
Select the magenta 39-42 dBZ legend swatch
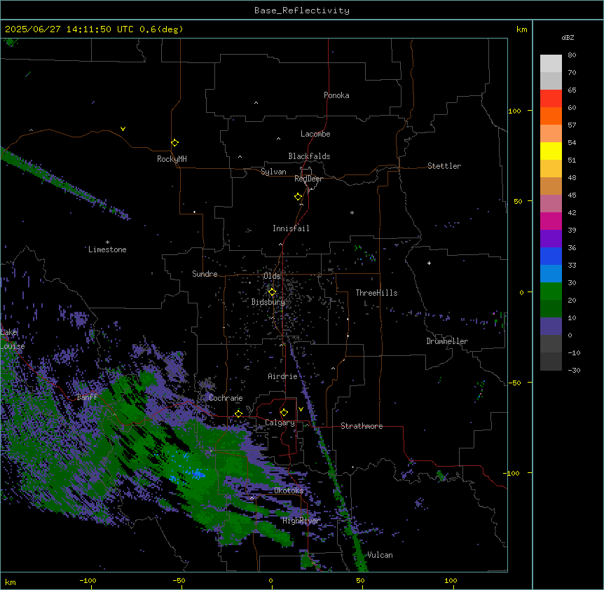[551, 221]
